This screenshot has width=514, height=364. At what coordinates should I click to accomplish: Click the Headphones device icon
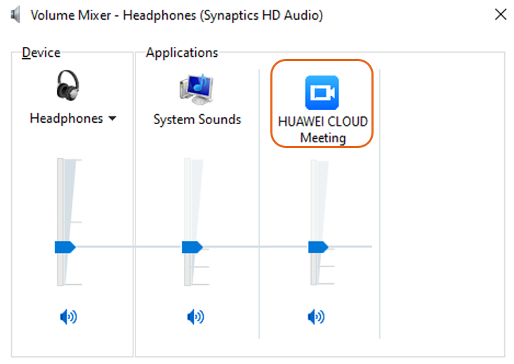point(68,85)
